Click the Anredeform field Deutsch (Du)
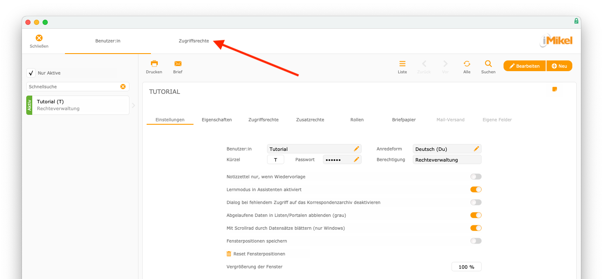The width and height of the screenshot is (605, 279). pyautogui.click(x=447, y=149)
